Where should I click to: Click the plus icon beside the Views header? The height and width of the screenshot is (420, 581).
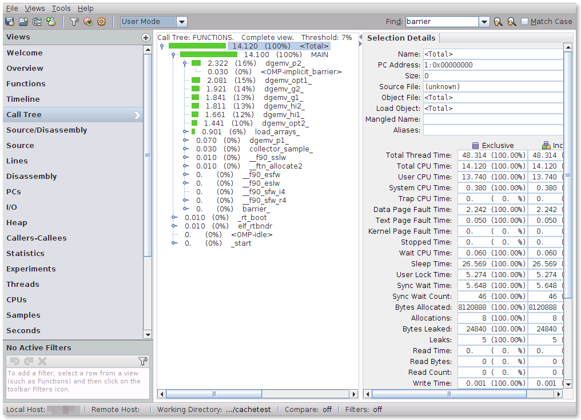146,38
